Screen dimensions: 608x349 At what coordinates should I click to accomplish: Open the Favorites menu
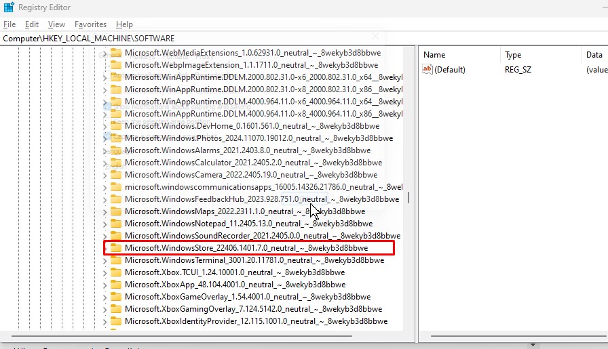click(90, 24)
